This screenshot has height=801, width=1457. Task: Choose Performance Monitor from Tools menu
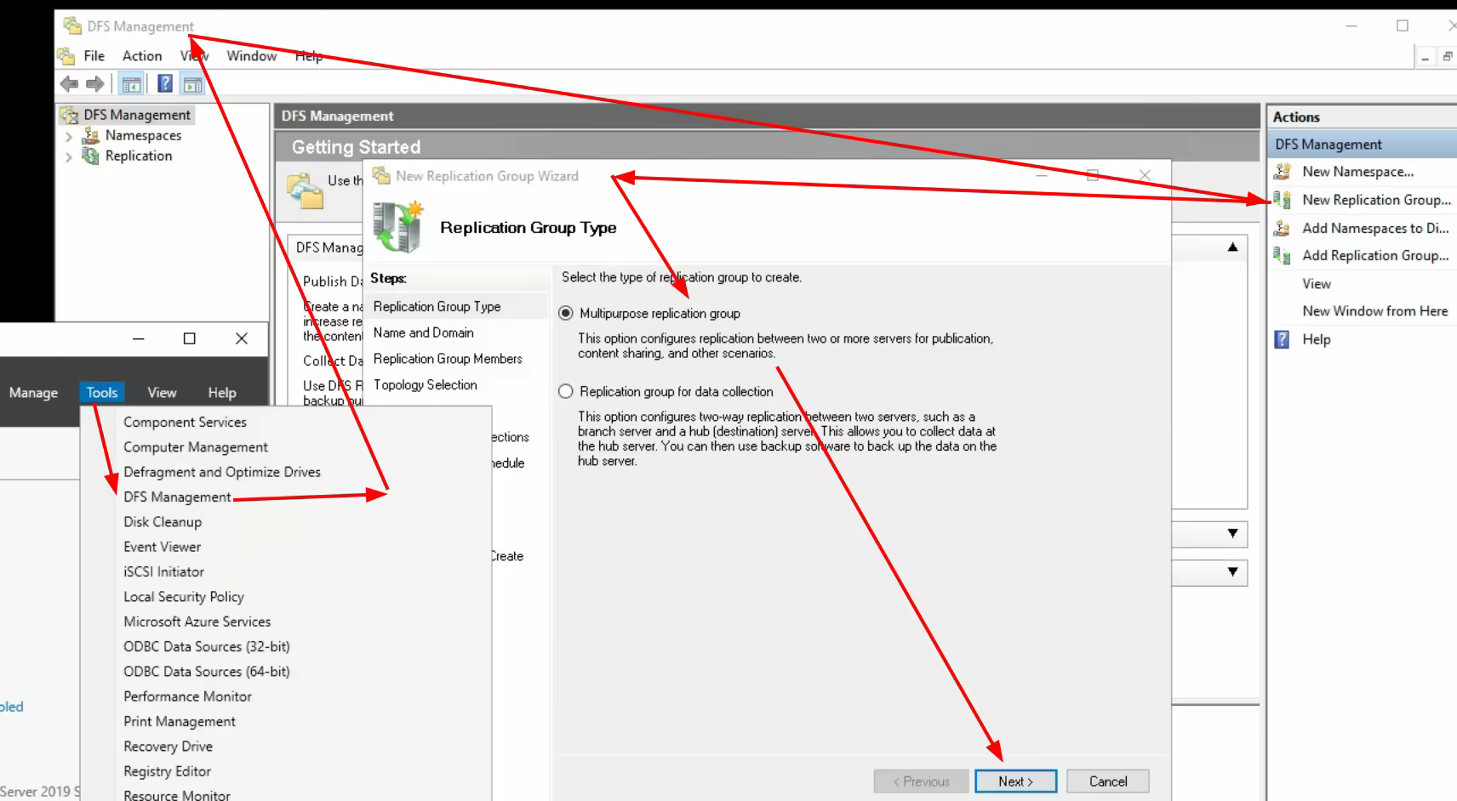point(188,696)
